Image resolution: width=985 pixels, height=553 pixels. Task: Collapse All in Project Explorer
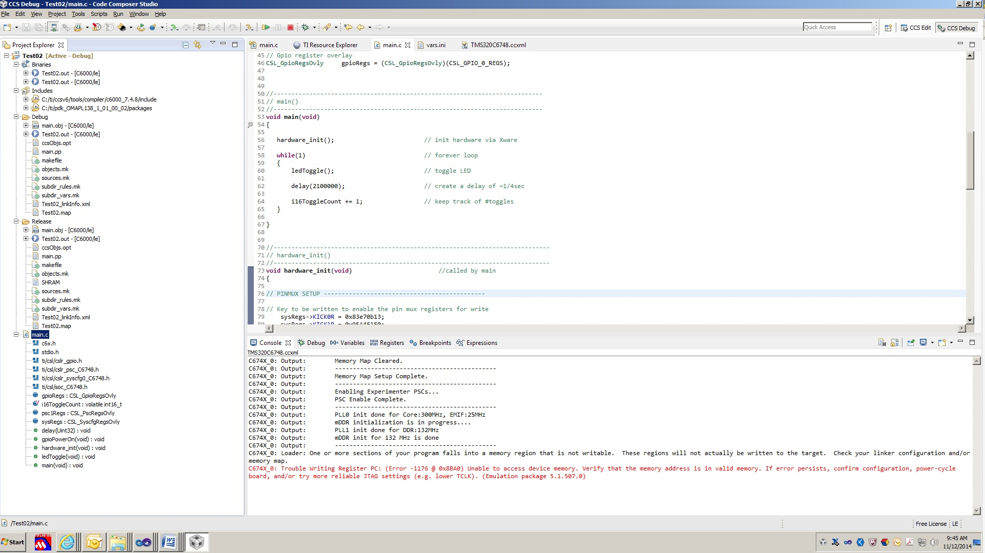(x=186, y=45)
